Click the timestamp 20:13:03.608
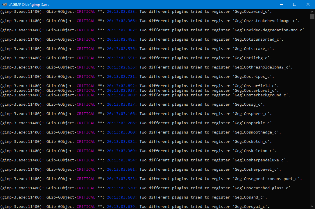The image size is (315, 209). pos(121,197)
